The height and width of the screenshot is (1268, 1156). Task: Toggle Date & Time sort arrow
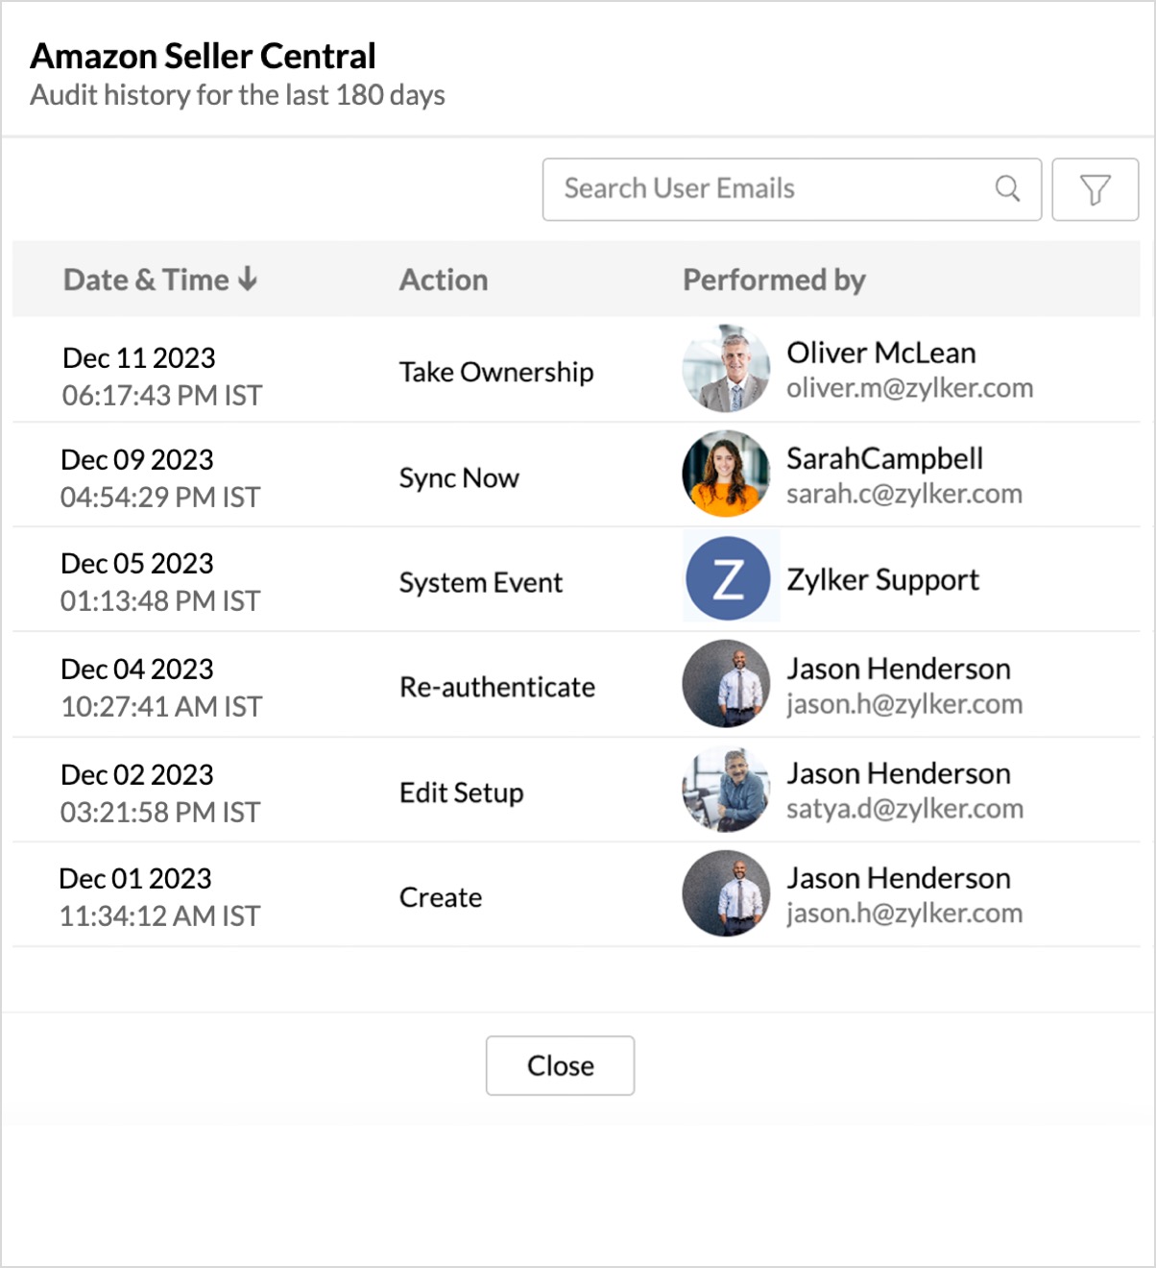coord(248,279)
